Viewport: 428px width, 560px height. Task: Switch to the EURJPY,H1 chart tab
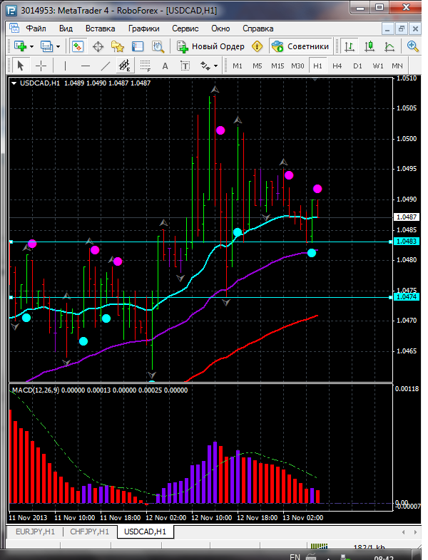pyautogui.click(x=34, y=532)
